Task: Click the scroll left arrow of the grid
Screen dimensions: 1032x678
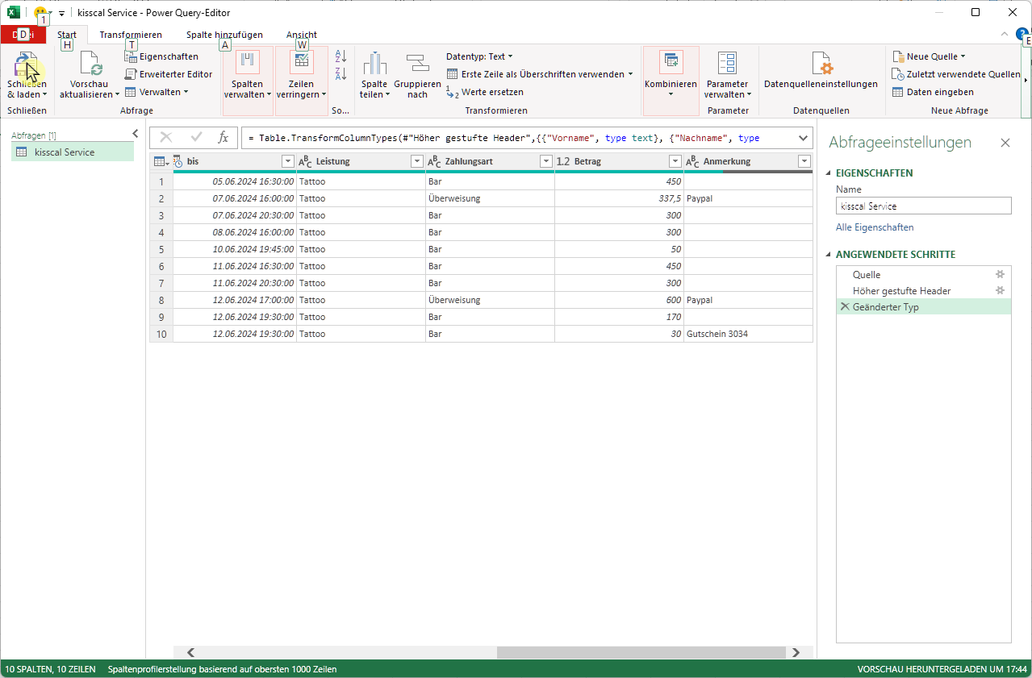Action: (190, 652)
